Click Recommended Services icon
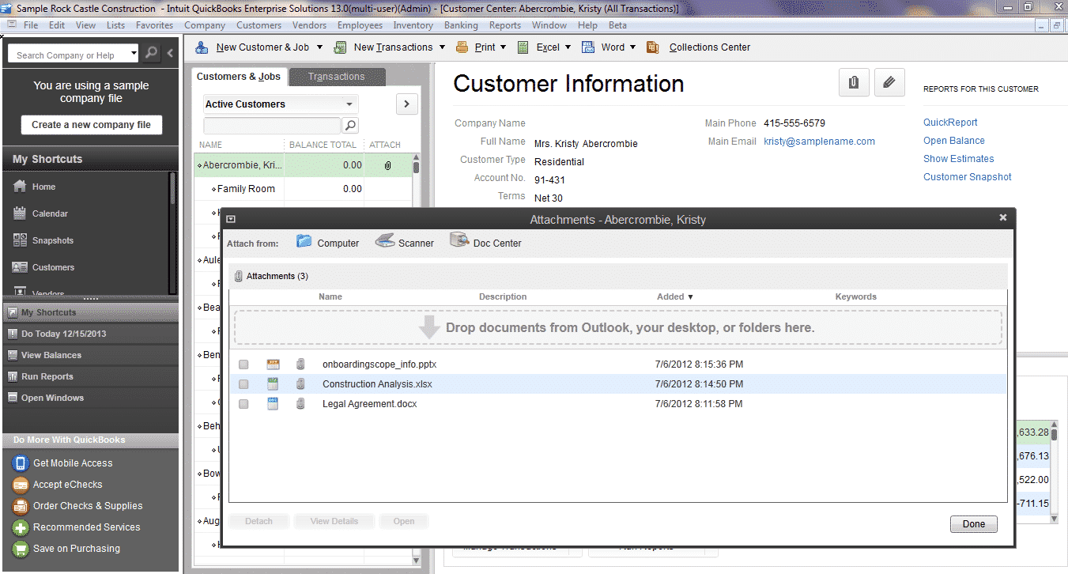The width and height of the screenshot is (1068, 574). [x=21, y=527]
